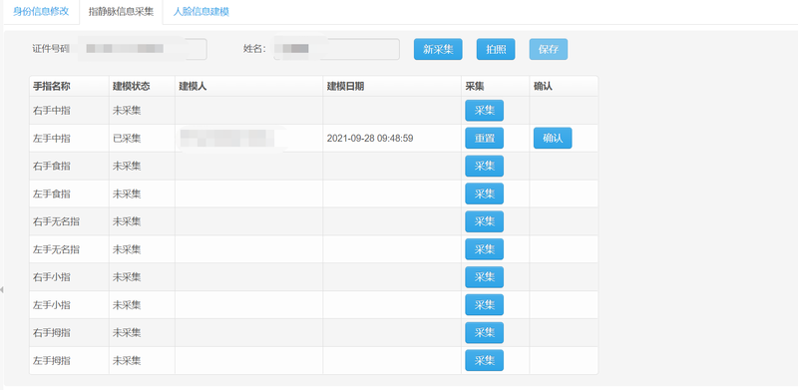798x390 pixels.
Task: Open the 人脸信息建模 tab
Action: tap(201, 12)
